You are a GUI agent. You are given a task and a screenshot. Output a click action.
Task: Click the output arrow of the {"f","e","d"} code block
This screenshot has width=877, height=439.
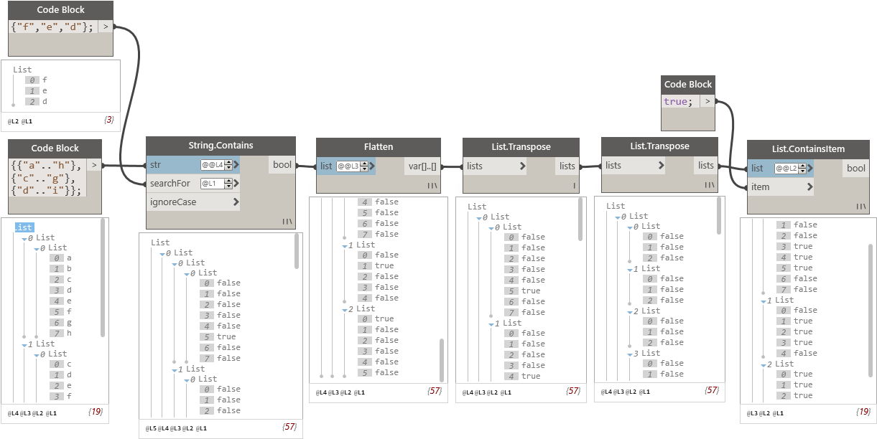pyautogui.click(x=105, y=27)
